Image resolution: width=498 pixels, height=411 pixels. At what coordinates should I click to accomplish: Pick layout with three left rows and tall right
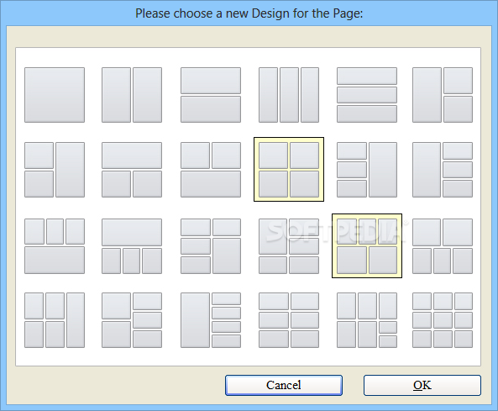point(367,170)
